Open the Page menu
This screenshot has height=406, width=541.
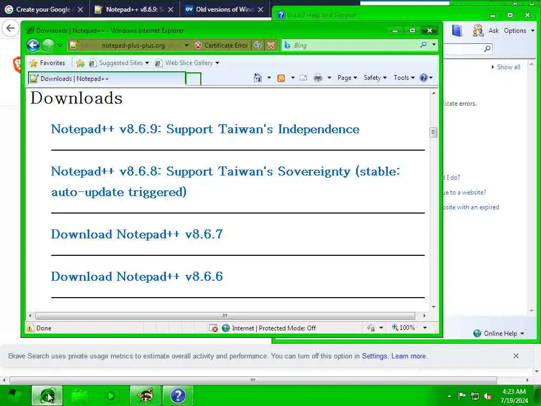tap(347, 78)
